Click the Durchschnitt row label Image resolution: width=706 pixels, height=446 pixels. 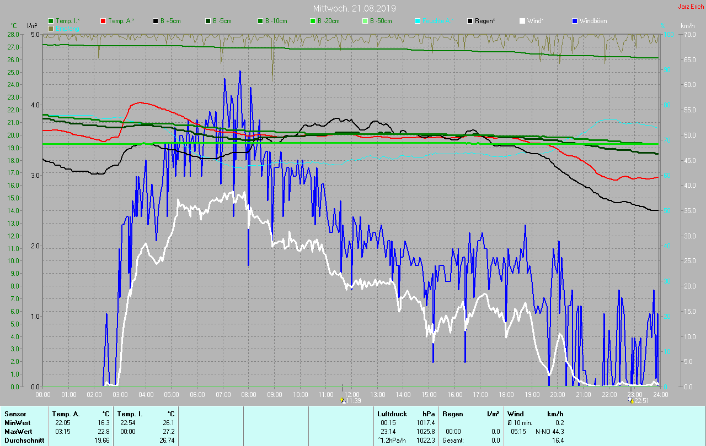coord(24,440)
